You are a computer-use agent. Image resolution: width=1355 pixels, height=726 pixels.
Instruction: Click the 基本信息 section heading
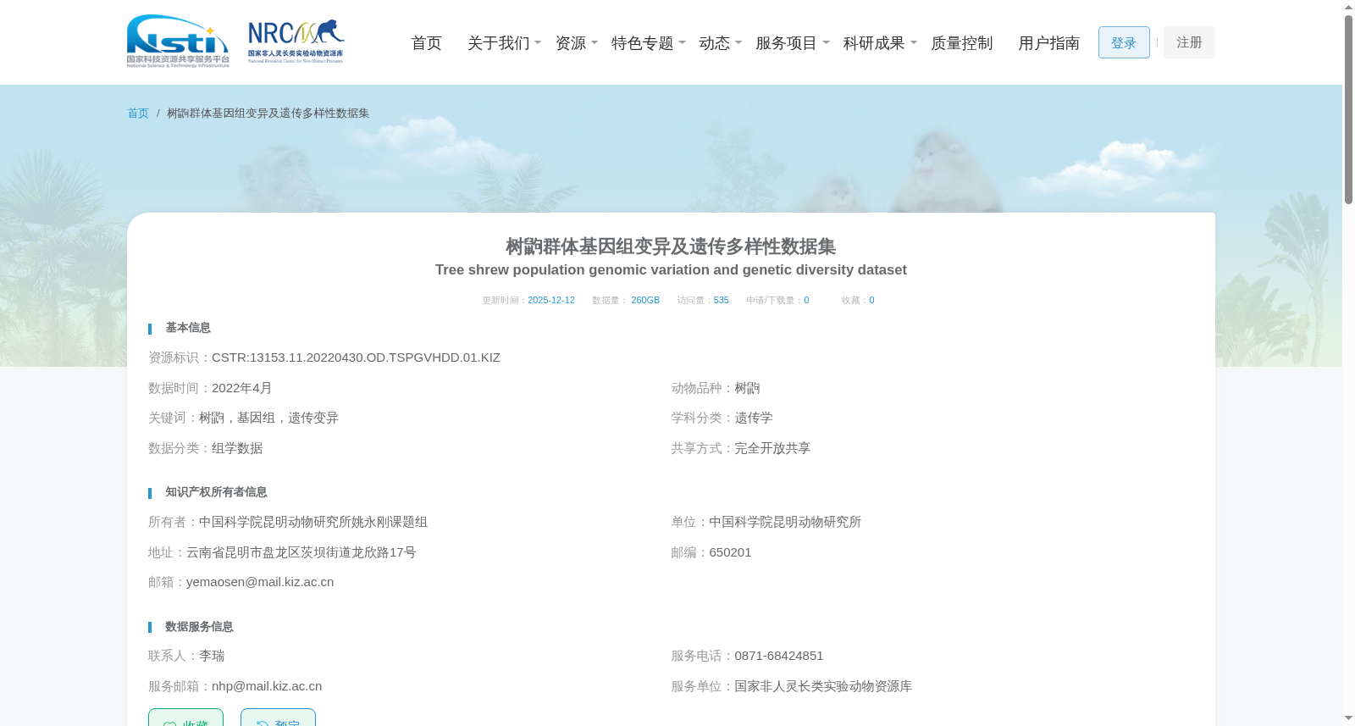(188, 328)
